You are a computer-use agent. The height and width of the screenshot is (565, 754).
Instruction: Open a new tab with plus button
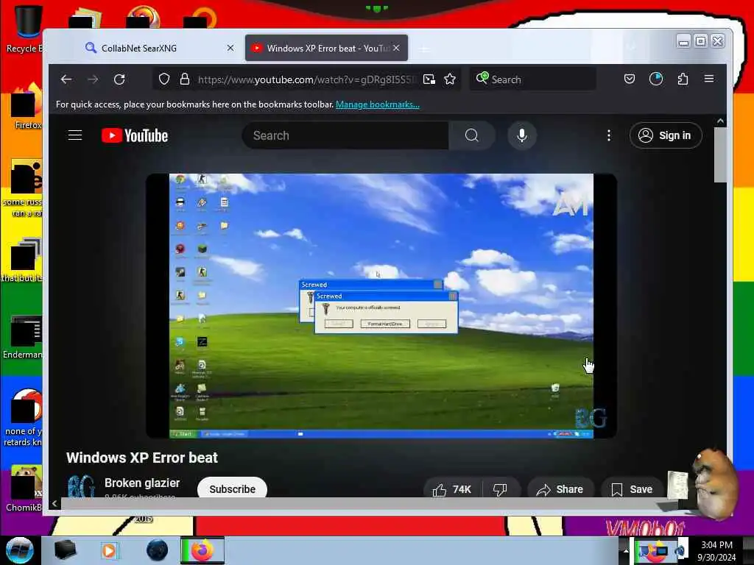(424, 49)
